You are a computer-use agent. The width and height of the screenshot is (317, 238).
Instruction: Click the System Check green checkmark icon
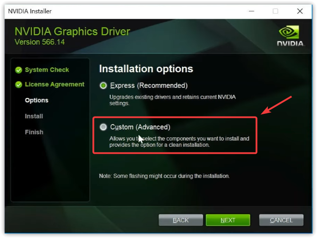(19, 70)
